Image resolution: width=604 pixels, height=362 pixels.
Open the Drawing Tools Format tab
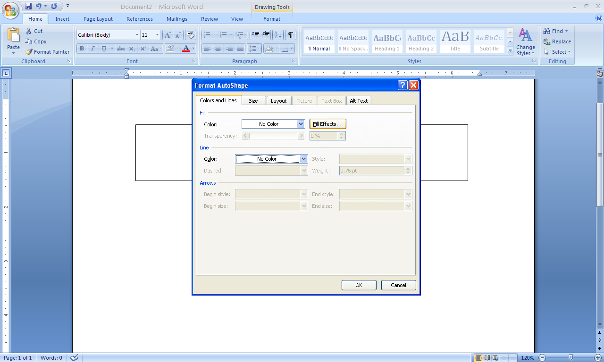272,19
